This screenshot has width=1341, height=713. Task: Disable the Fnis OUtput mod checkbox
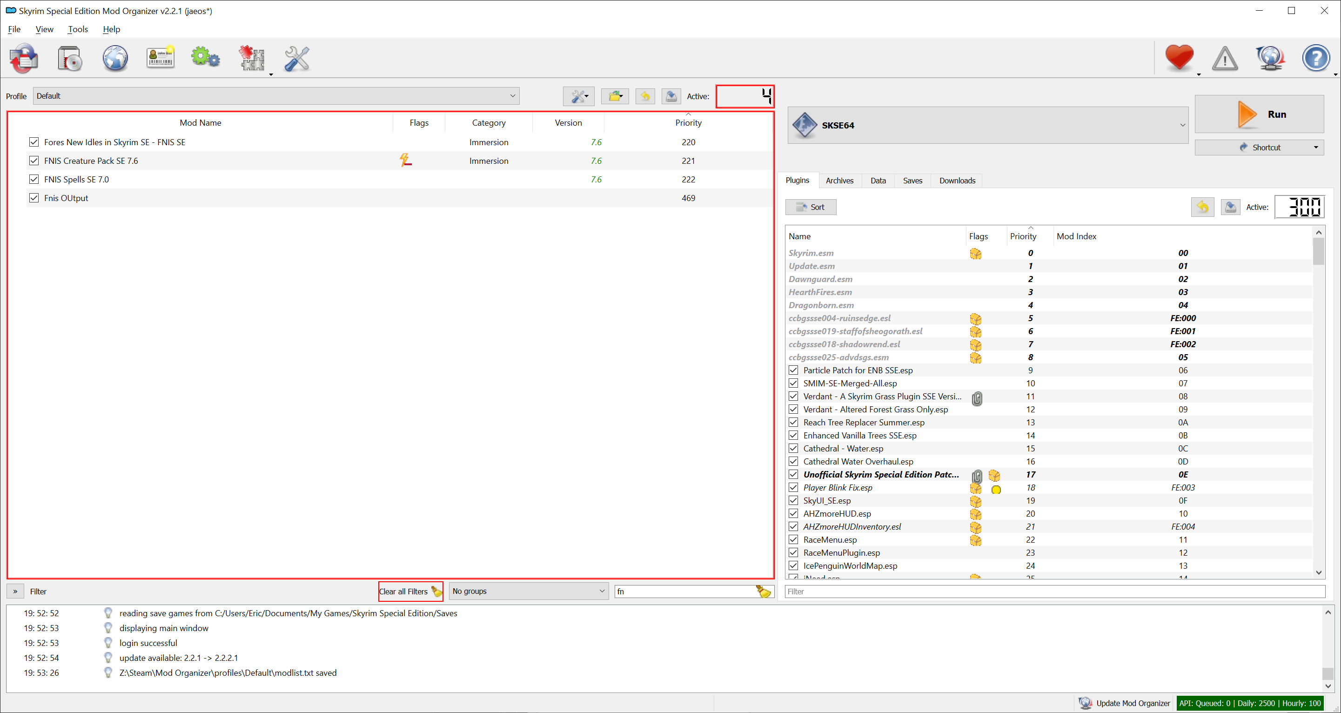click(x=34, y=198)
